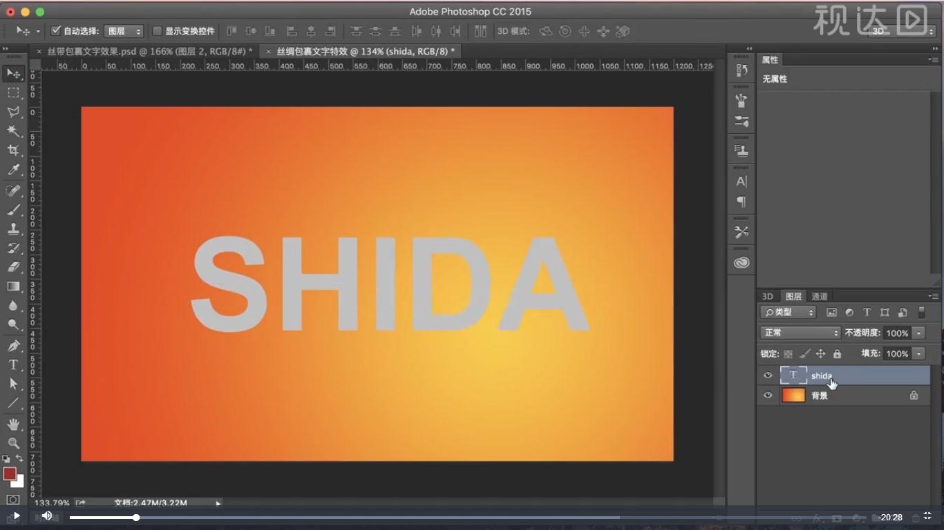Filter layers by text type icon
Image resolution: width=944 pixels, height=530 pixels.
(x=867, y=313)
